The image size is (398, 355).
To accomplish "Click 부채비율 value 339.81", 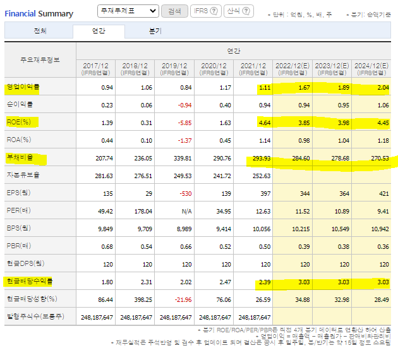I will pos(183,159).
